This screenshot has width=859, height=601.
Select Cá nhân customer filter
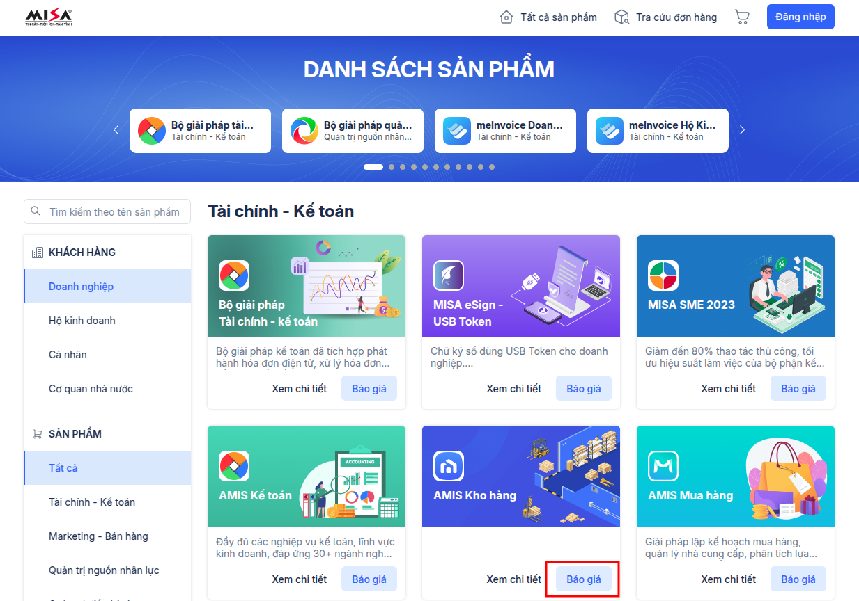pyautogui.click(x=107, y=355)
